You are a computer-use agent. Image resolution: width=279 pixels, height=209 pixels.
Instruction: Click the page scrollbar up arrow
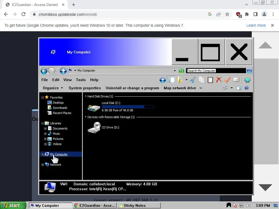(x=265, y=45)
